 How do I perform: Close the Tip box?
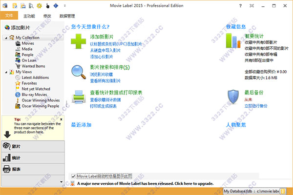(x=61, y=119)
